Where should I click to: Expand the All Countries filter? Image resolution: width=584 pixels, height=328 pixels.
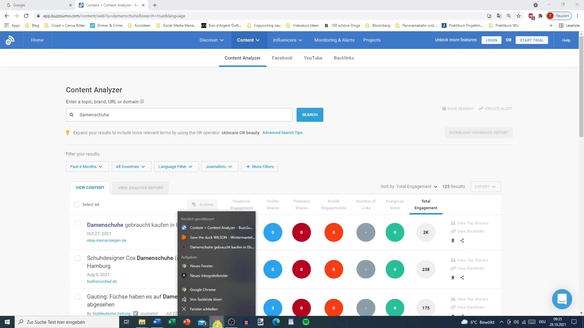click(131, 166)
